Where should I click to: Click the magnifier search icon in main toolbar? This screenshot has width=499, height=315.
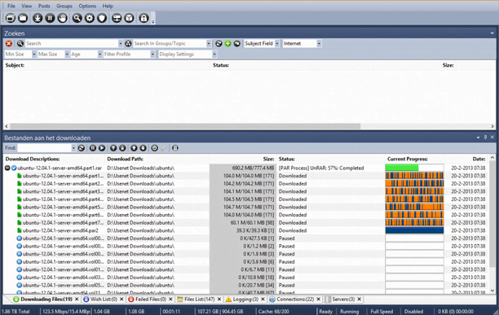click(77, 18)
